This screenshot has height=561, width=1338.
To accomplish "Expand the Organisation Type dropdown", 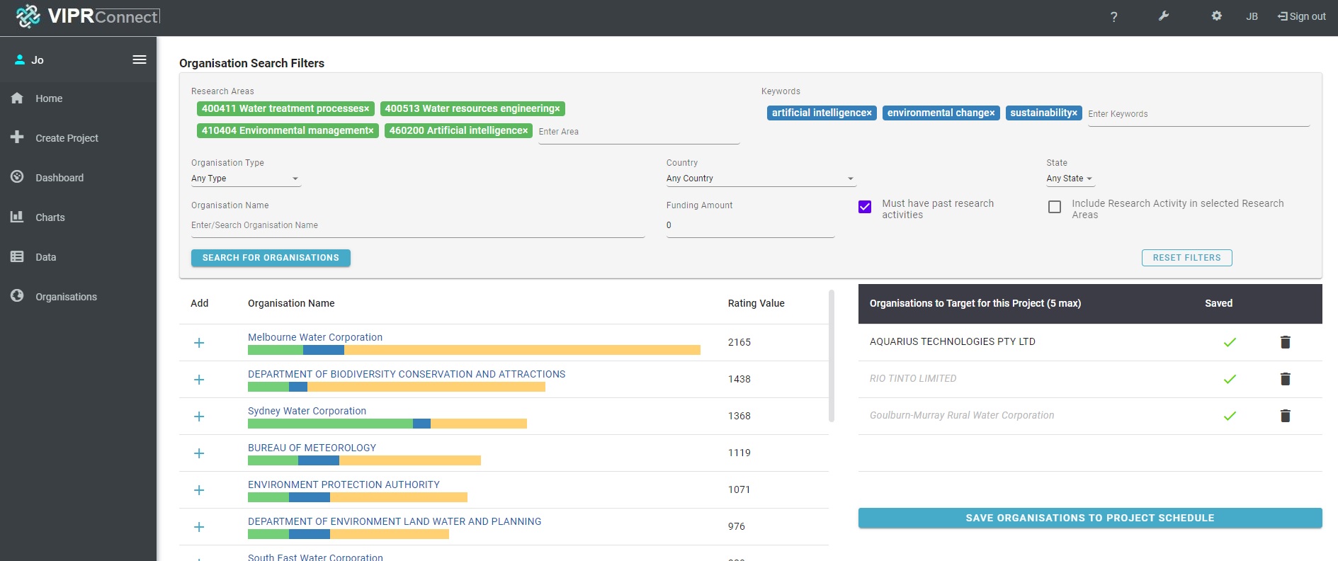I will click(245, 178).
